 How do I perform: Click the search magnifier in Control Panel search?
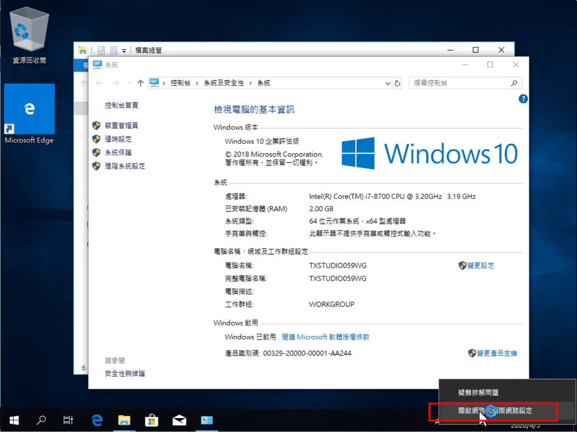(x=513, y=83)
